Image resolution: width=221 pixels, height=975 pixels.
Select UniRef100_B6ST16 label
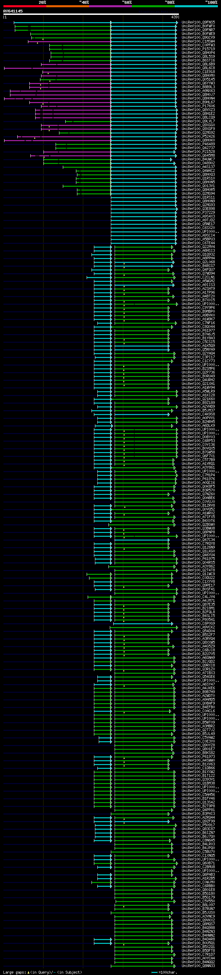[x=198, y=60]
